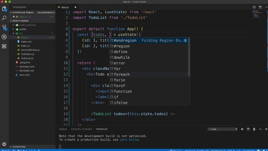Kill the terminal with trash icon

254,129
